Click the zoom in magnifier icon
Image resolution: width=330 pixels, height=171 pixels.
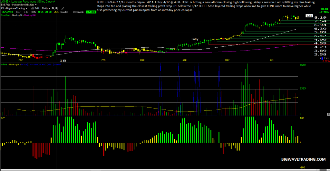53,9
